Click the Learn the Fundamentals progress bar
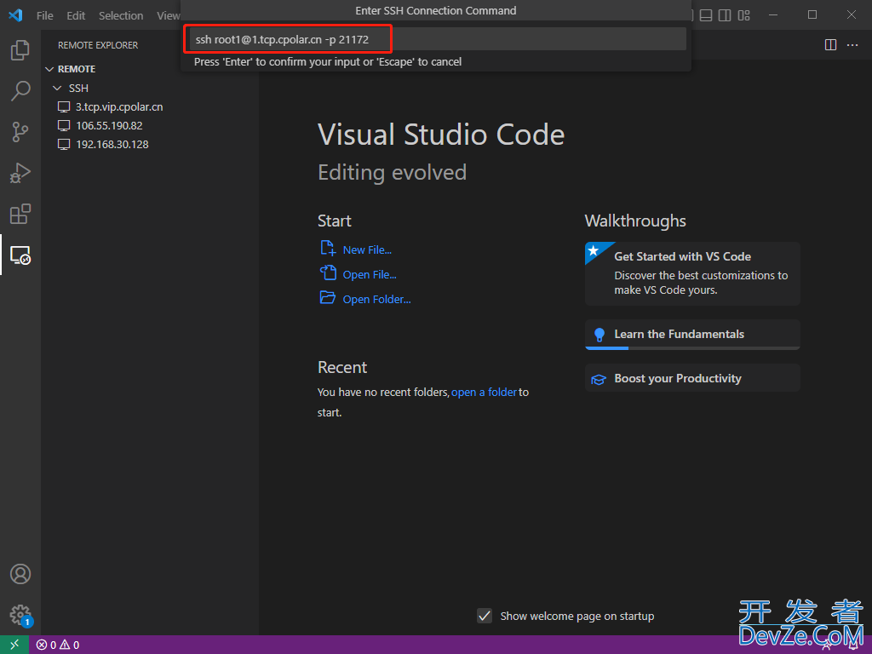This screenshot has width=872, height=654. (692, 348)
